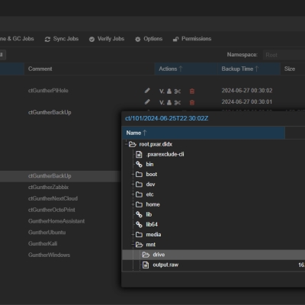305x305 pixels.
Task: Click the root.pxar.didx archive folder icon
Action: point(133,144)
